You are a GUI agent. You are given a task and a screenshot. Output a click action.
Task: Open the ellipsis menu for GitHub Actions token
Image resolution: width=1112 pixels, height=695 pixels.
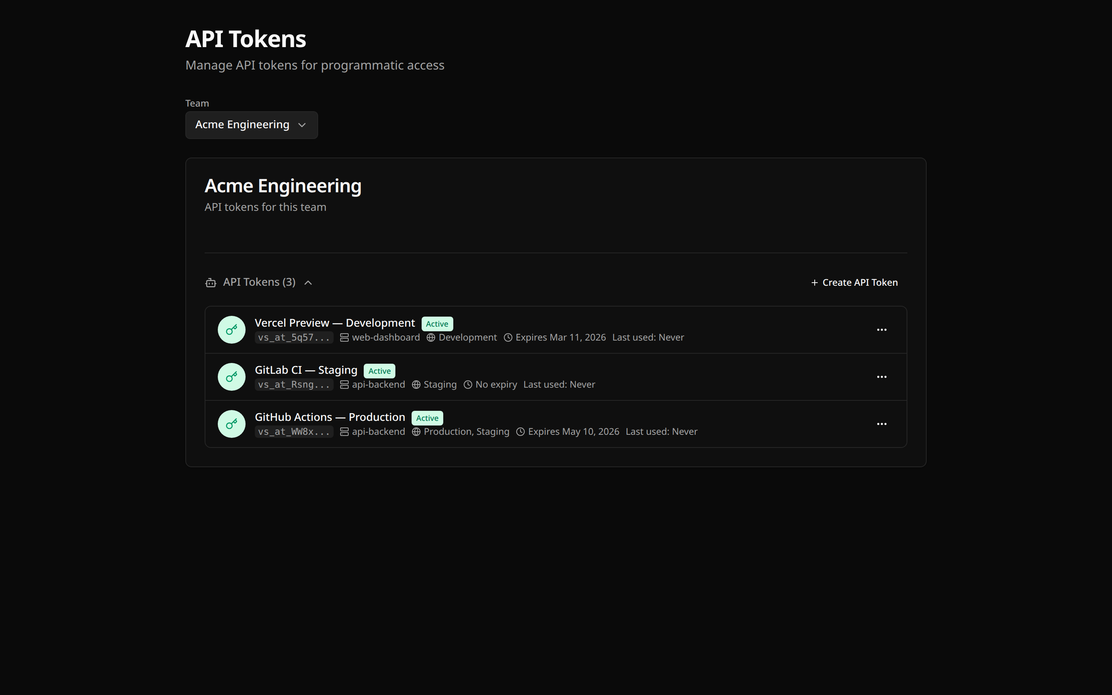tap(882, 423)
